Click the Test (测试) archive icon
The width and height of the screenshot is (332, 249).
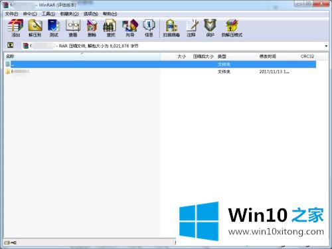pyautogui.click(x=54, y=28)
